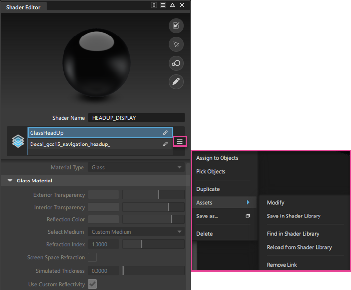The image size is (351, 290).
Task: Select Modify in Assets submenu
Action: 276,203
